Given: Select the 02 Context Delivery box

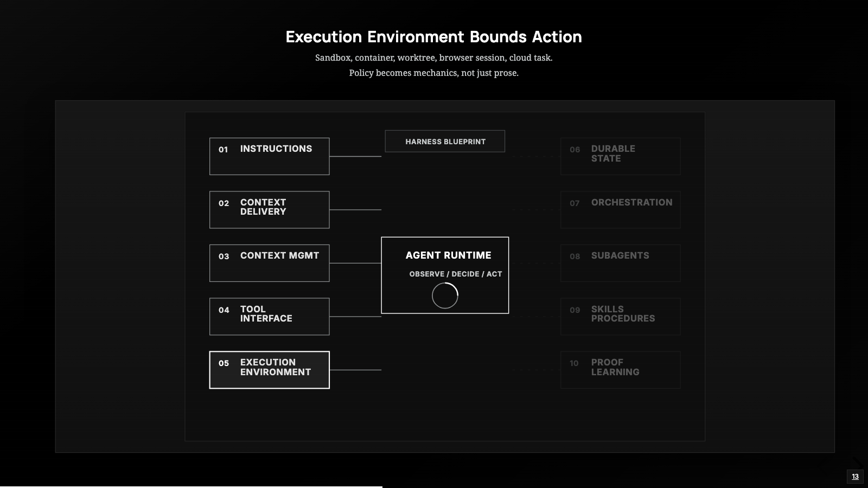Looking at the screenshot, I should pyautogui.click(x=269, y=210).
